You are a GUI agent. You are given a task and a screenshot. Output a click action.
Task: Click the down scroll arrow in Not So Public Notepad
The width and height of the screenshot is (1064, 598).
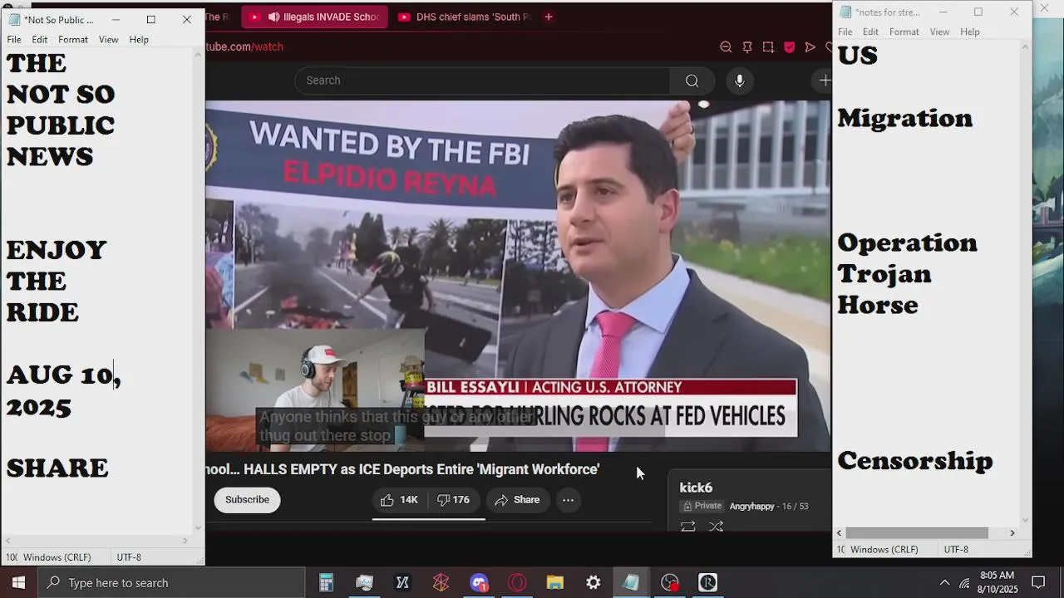pos(198,527)
